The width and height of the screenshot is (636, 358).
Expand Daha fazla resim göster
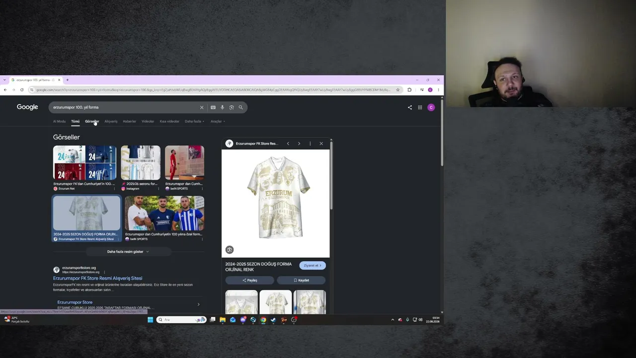(x=128, y=252)
